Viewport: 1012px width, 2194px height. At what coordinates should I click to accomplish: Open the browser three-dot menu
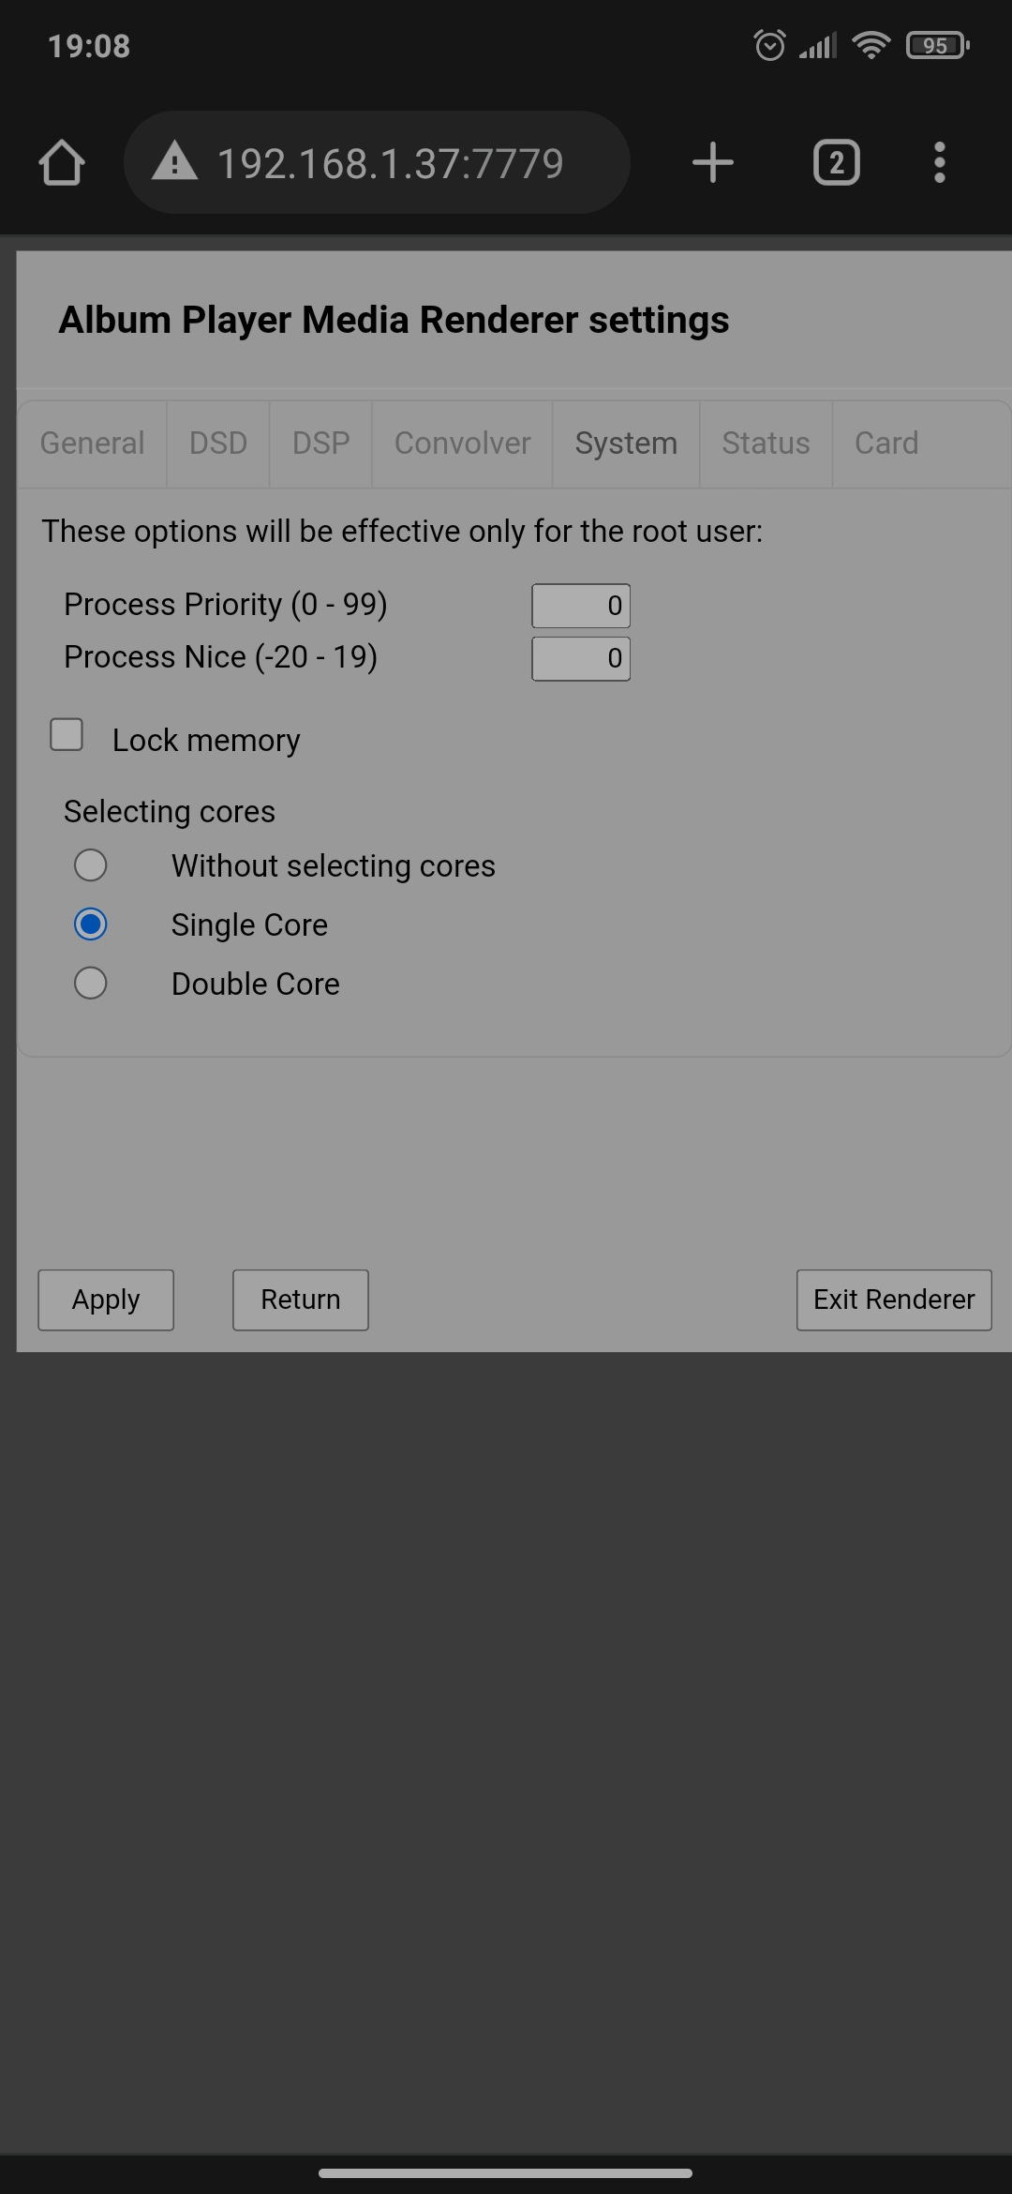pyautogui.click(x=940, y=163)
